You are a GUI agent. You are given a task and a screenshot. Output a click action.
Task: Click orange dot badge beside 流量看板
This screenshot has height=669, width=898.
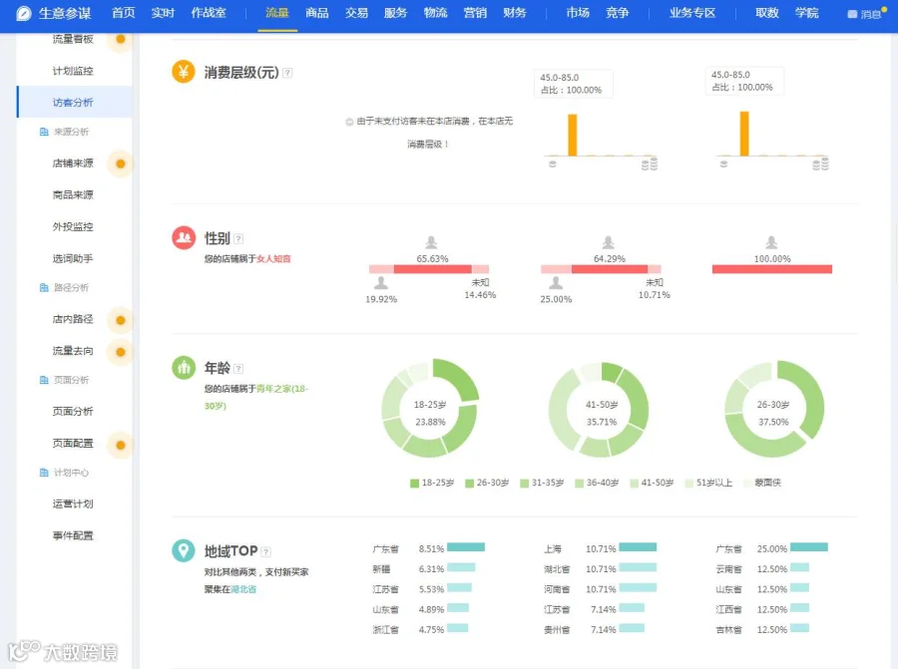(121, 39)
